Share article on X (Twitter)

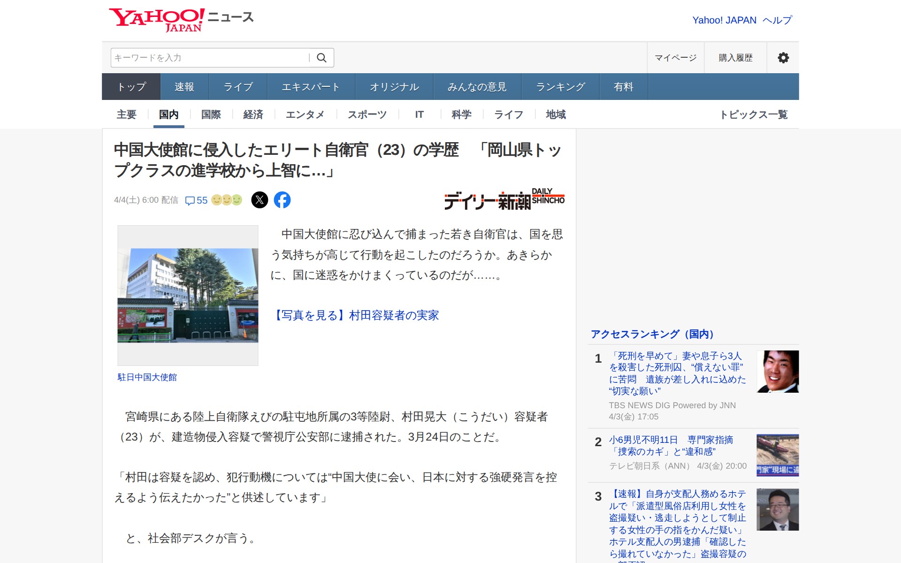tap(260, 200)
